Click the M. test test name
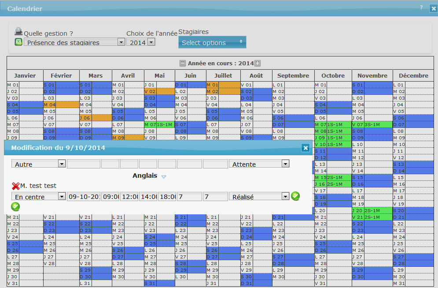 [38, 186]
